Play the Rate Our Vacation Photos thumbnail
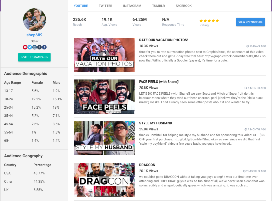Viewport: 272px width, 201px height. (x=104, y=55)
